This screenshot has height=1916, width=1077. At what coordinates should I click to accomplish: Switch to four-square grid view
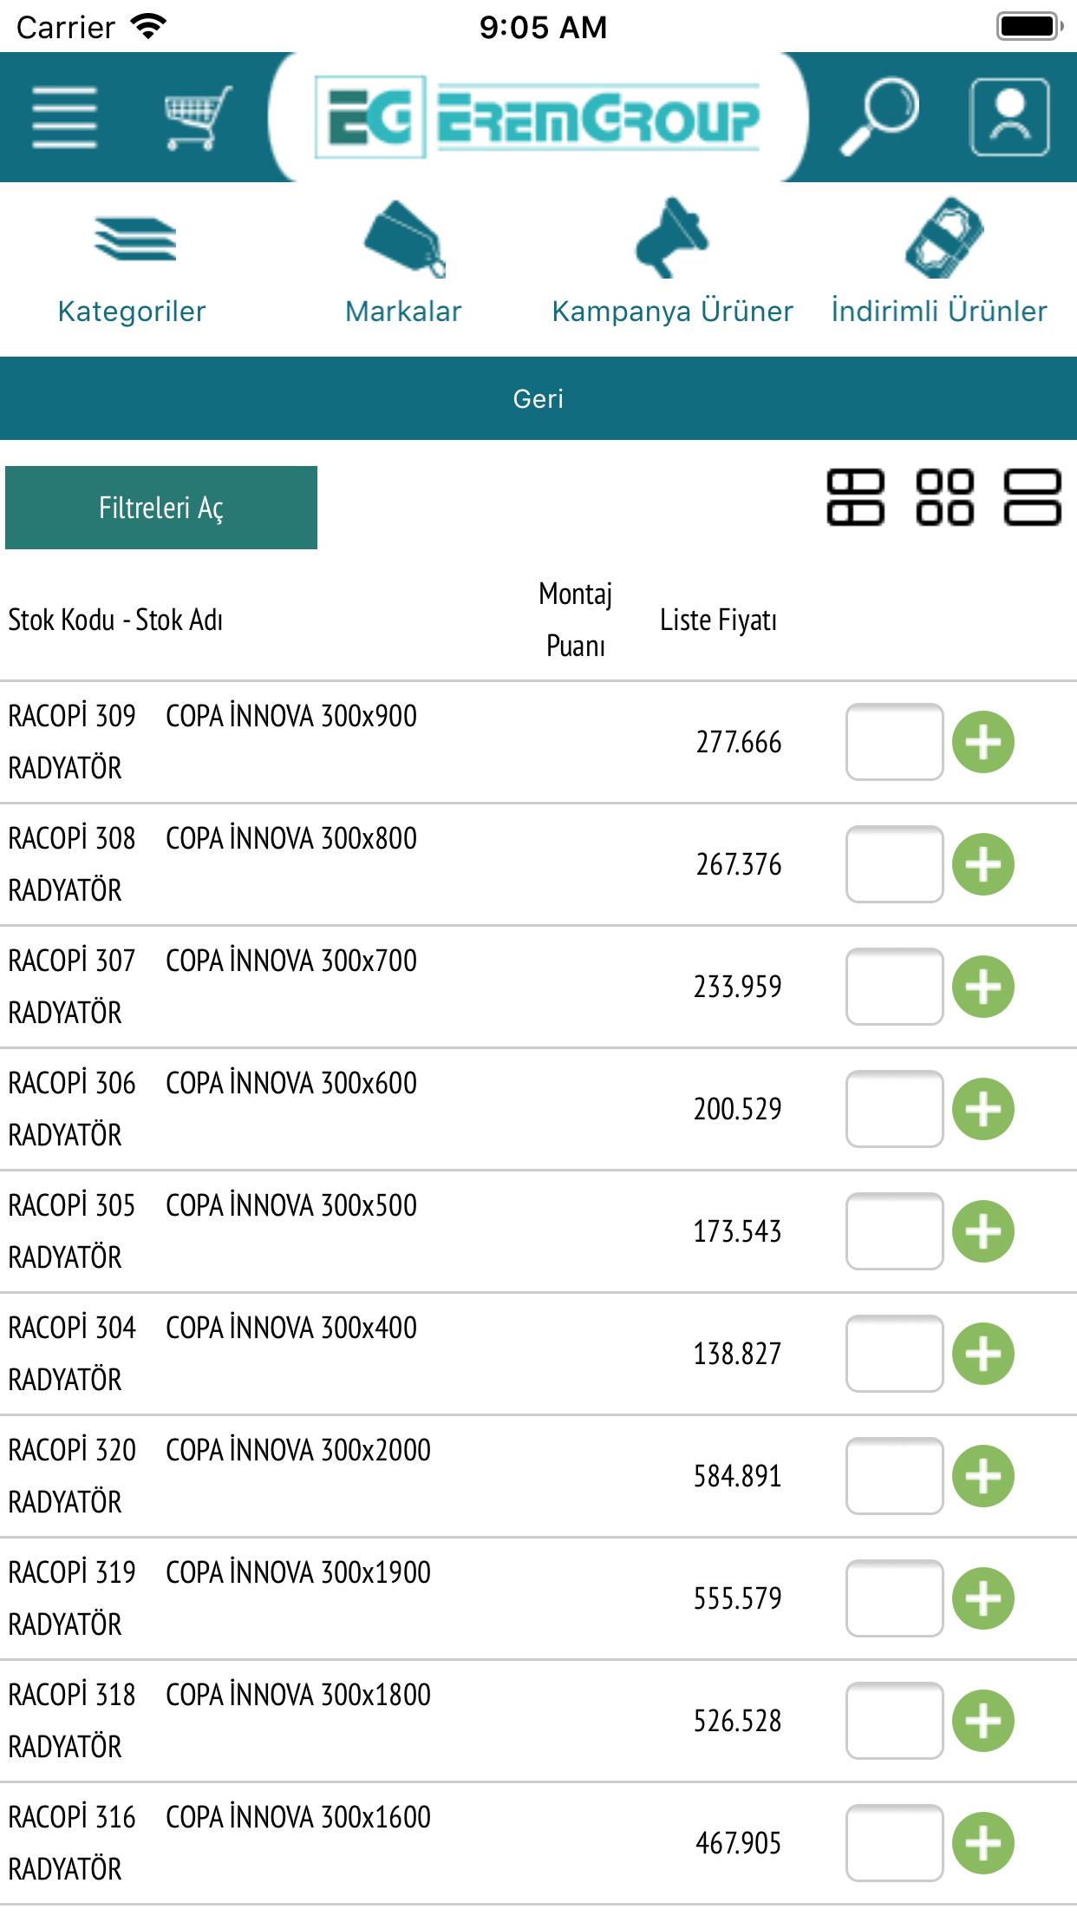tap(944, 498)
